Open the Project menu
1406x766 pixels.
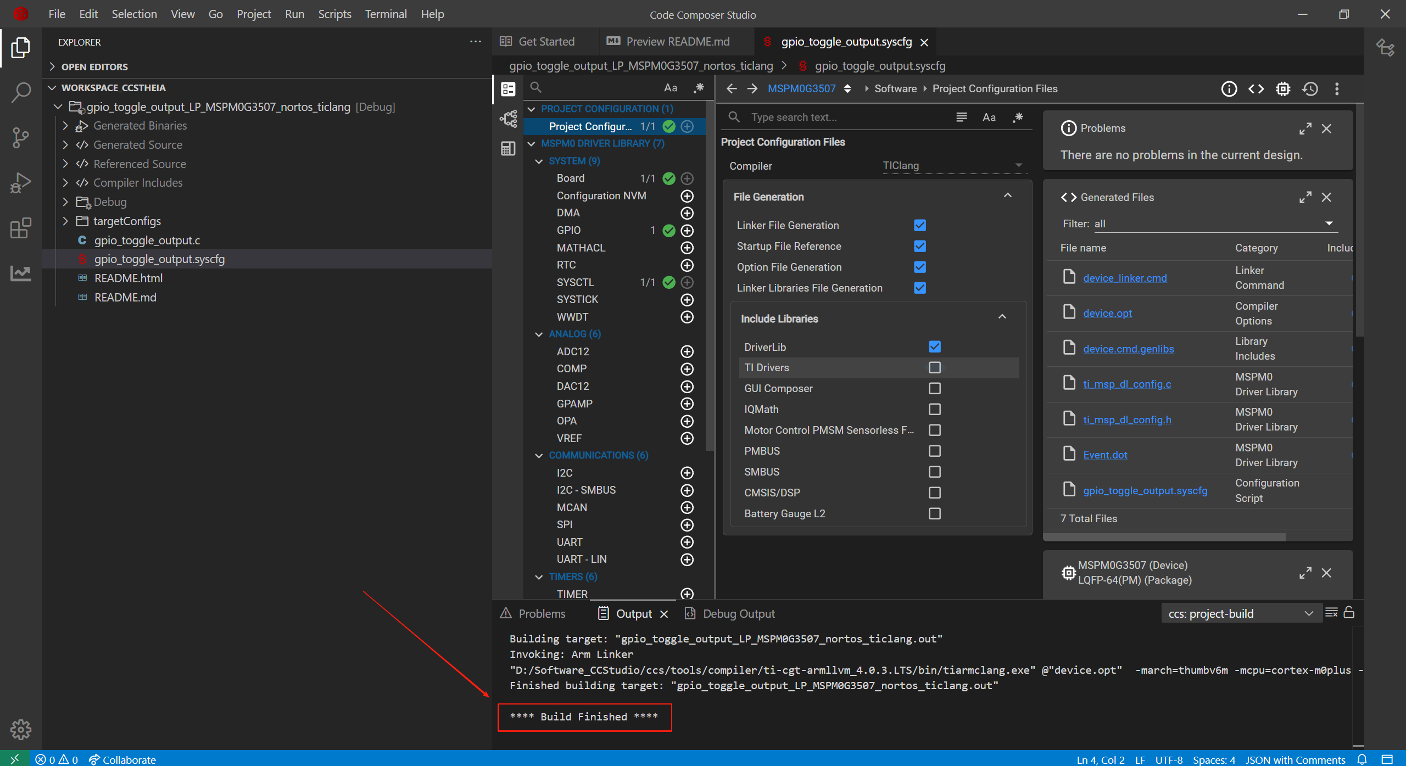254,14
